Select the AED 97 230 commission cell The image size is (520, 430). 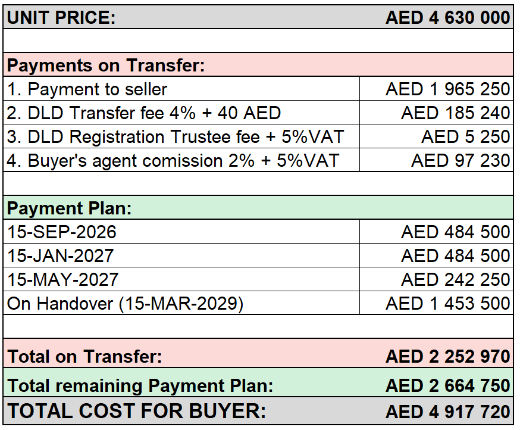[437, 161]
